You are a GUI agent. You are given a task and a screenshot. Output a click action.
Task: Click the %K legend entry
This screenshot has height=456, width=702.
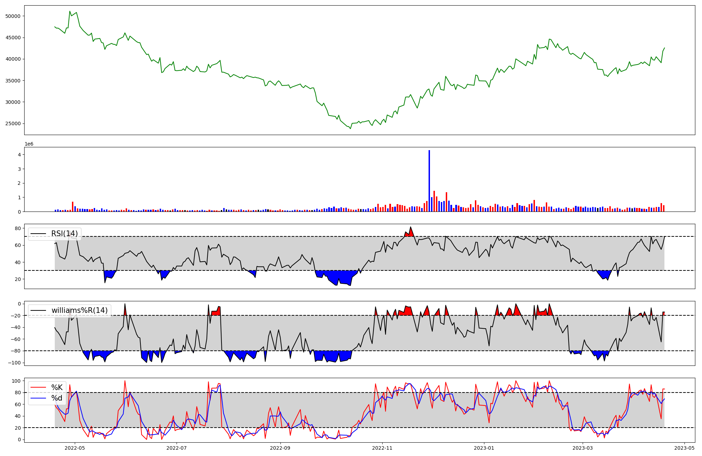(57, 387)
